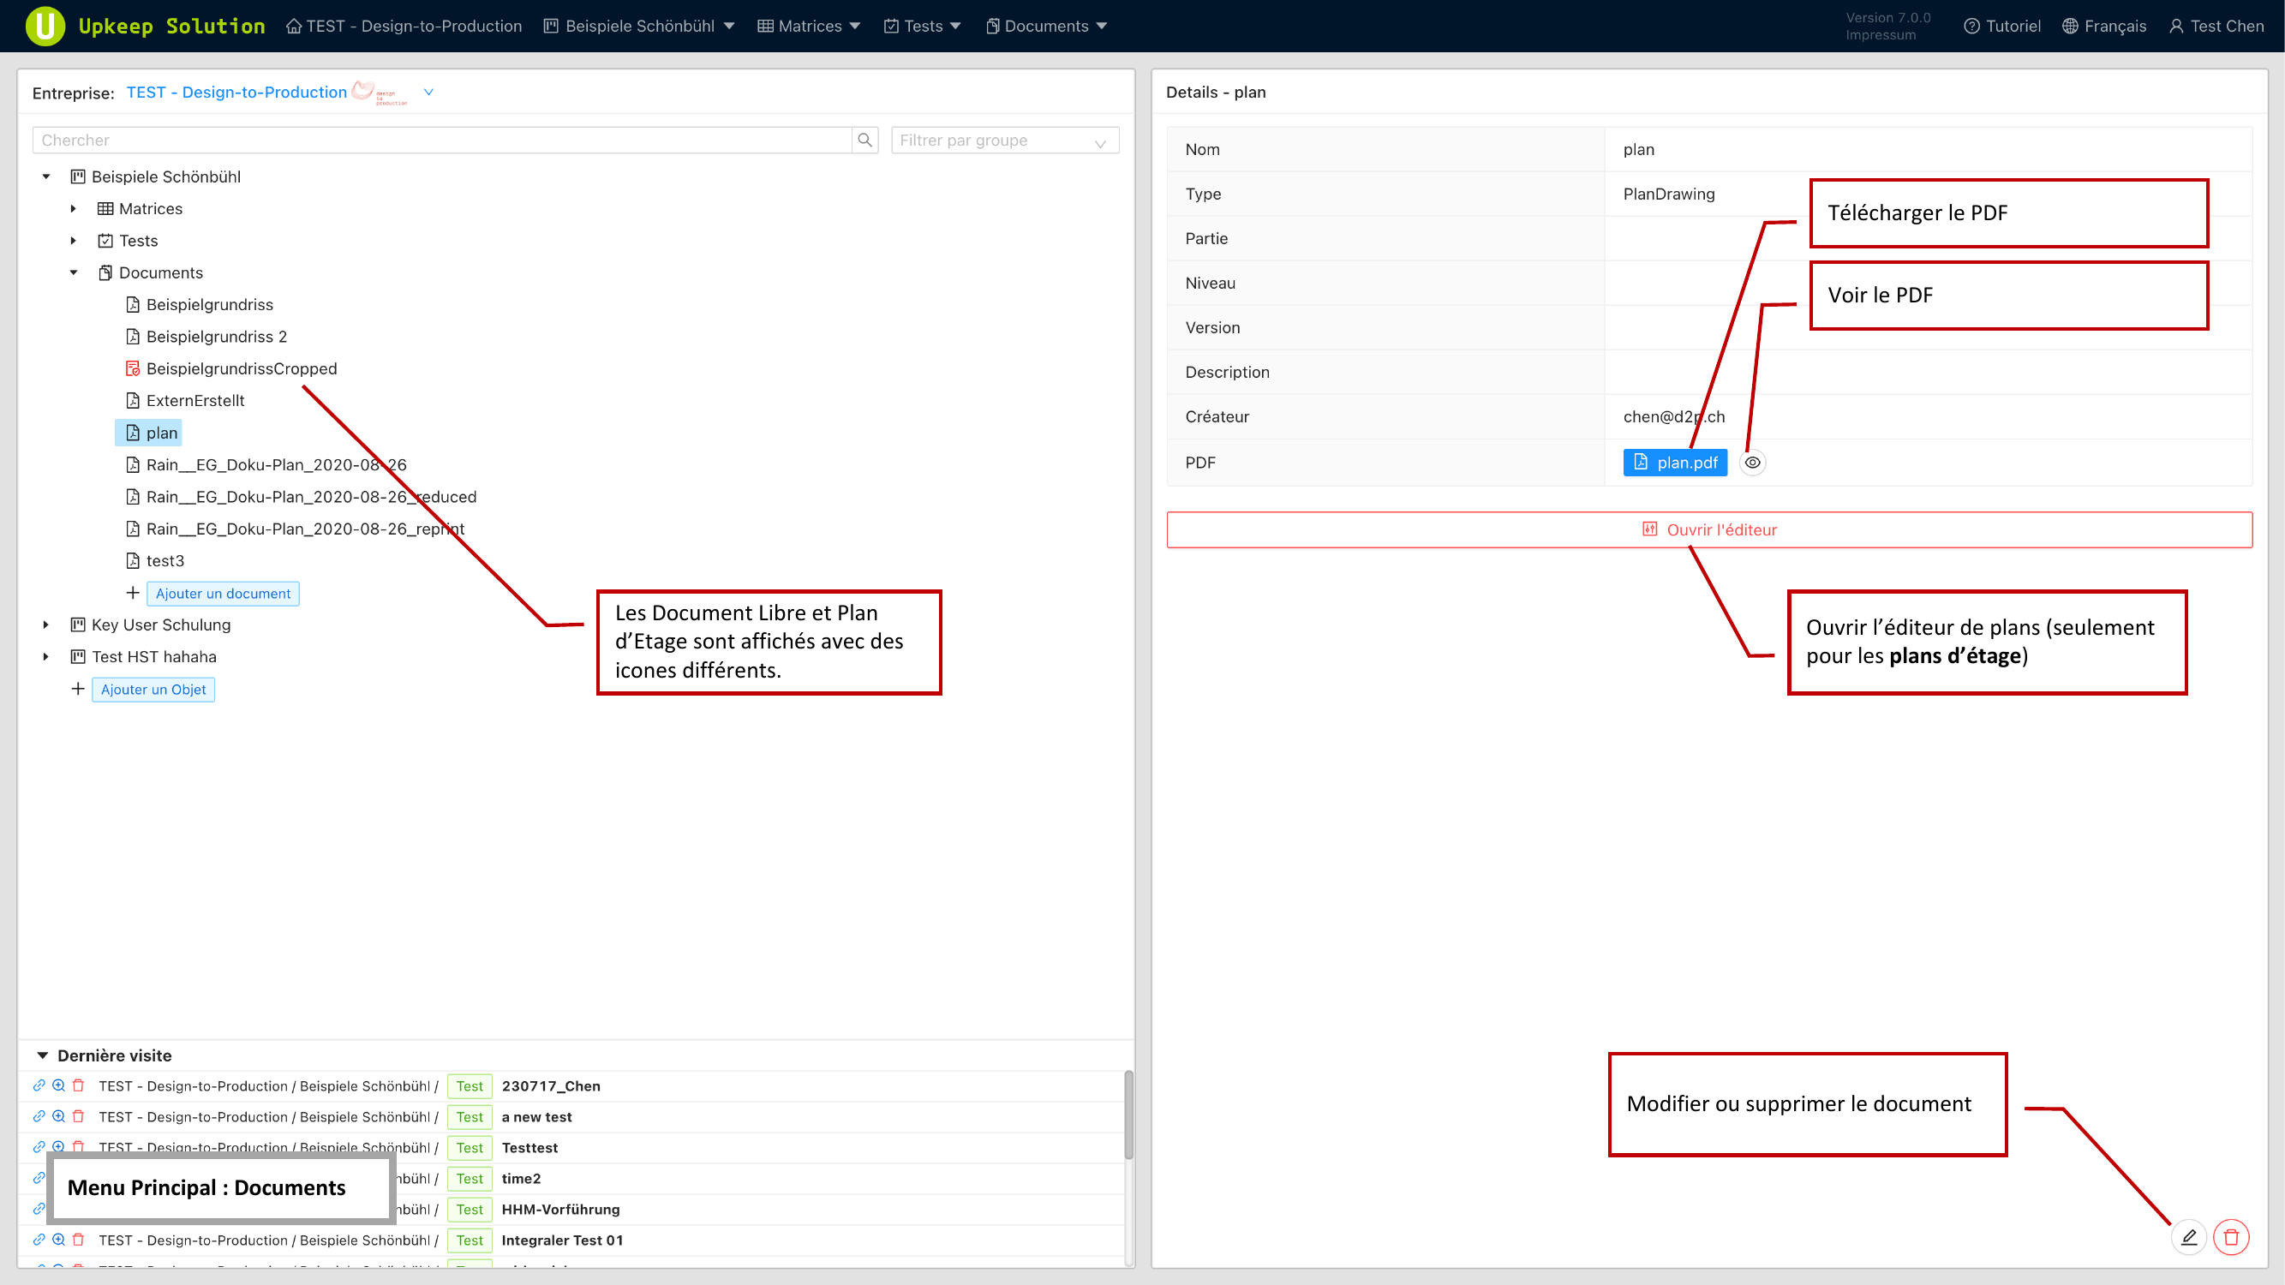Select the red BeispielgrundrissCropped document icon
2285x1285 pixels.
coord(133,369)
